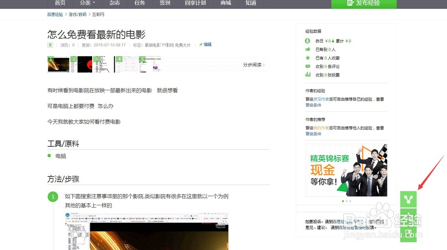Click 分步阅读 step-by-step reading link

point(254,65)
